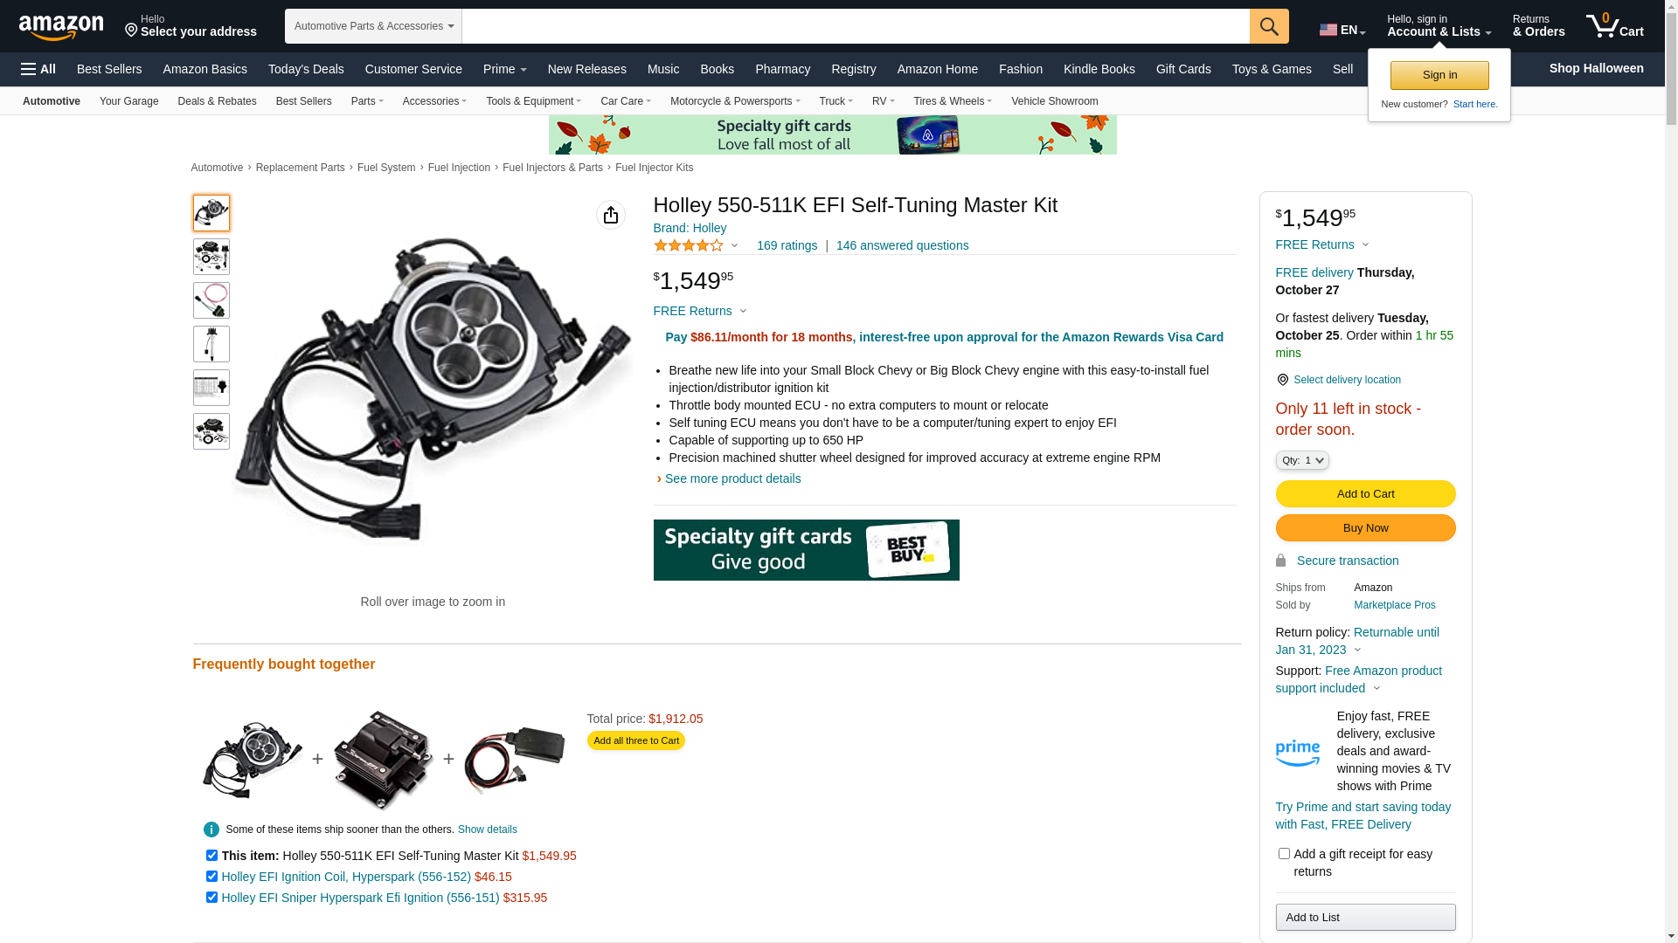This screenshot has height=943, width=1678.
Task: Open the shopping cart icon
Action: [x=1614, y=26]
